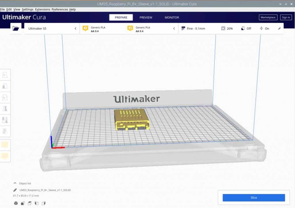
Task: Open the Marketplace
Action: click(268, 17)
